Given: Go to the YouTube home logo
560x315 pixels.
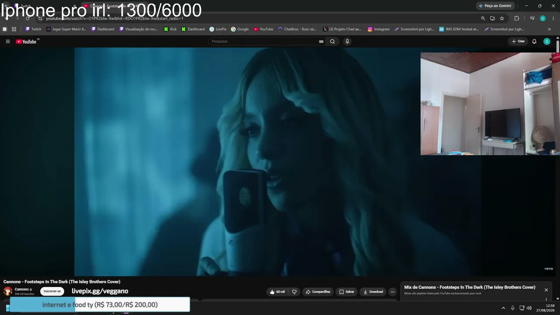Looking at the screenshot, I should [x=26, y=42].
